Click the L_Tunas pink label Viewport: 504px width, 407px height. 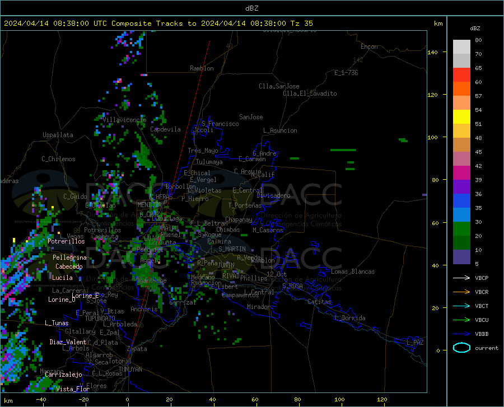coord(57,323)
